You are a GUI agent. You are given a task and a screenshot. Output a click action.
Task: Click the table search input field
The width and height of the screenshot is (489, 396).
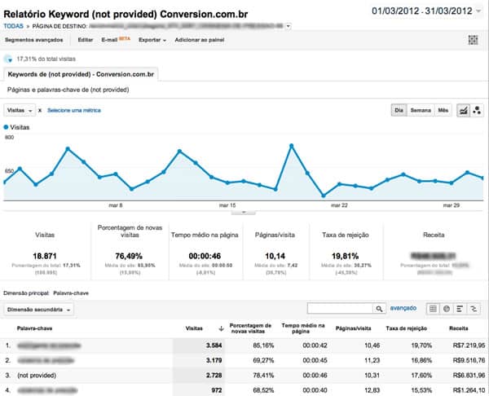click(x=340, y=309)
